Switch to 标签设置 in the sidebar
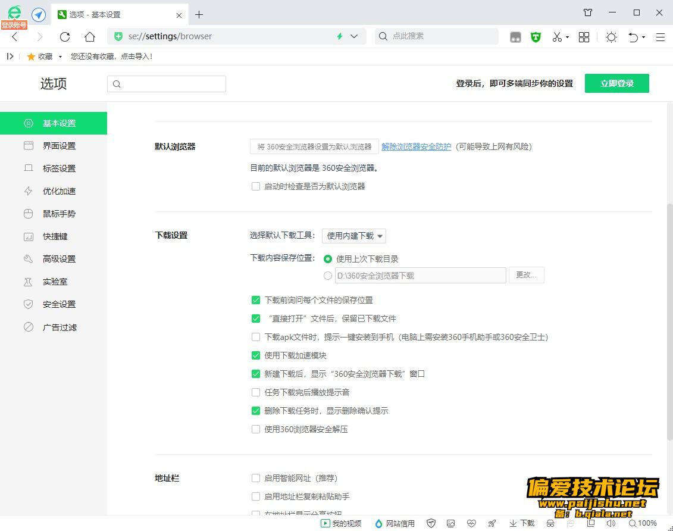Screen dimensions: 673x531 54,168
